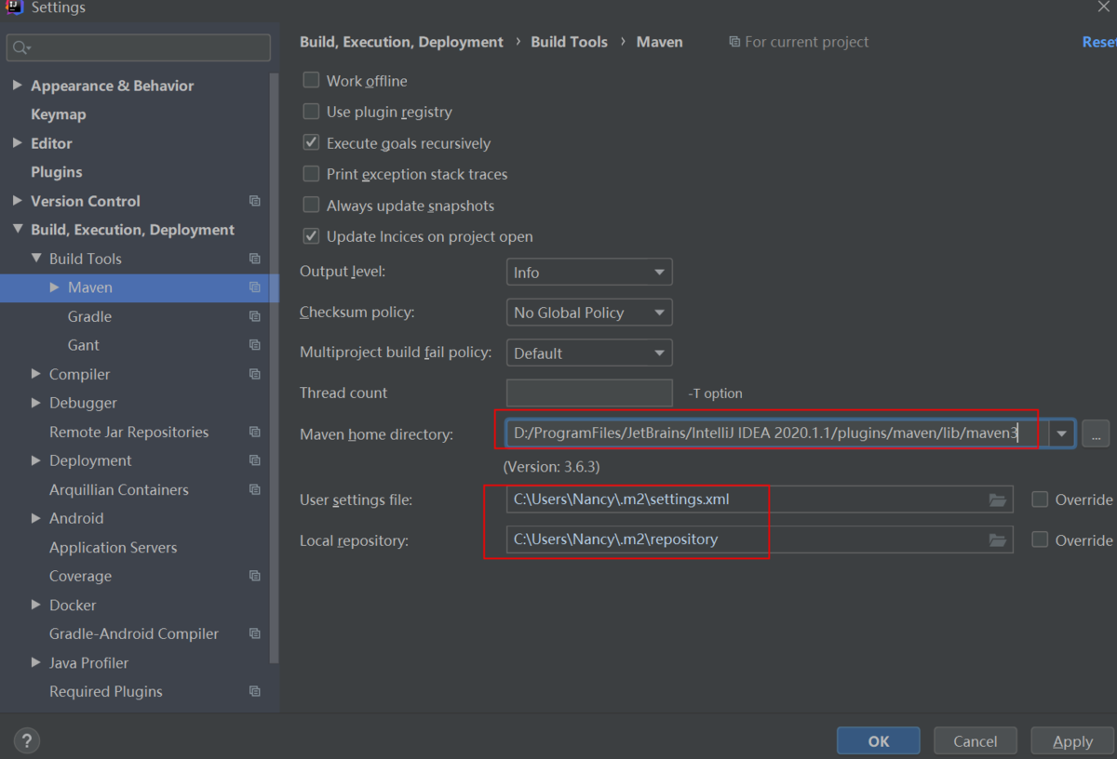Viewport: 1117px width, 759px height.
Task: Click project-scope icon beside Arquillian Containers
Action: click(255, 489)
